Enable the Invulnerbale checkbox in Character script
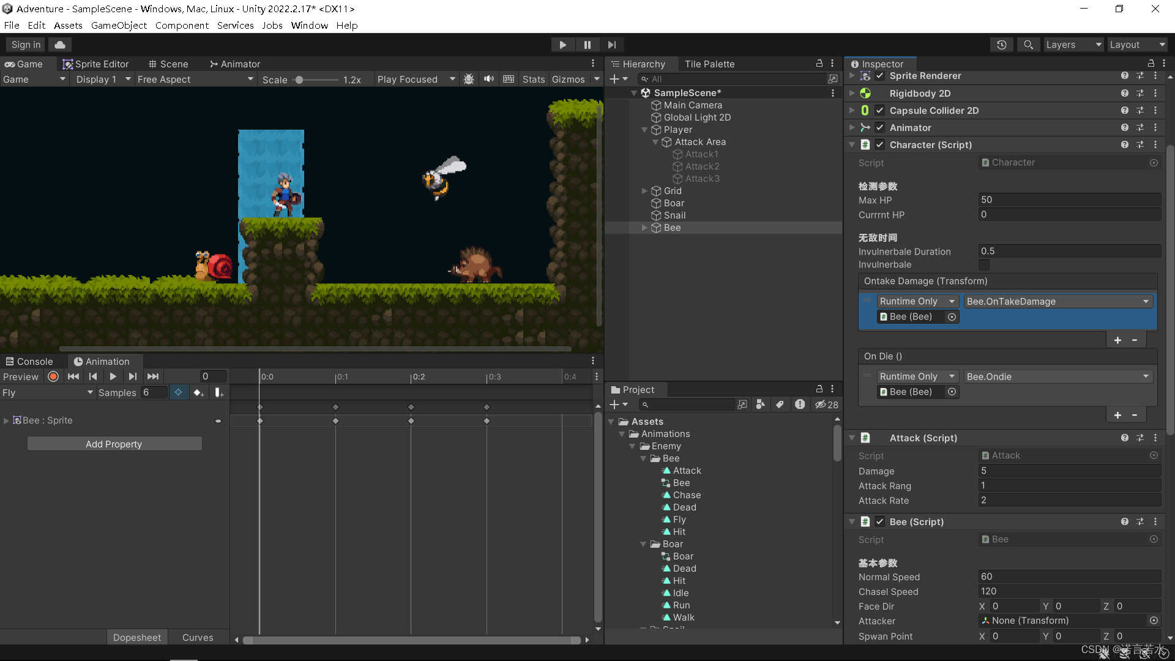1175x661 pixels. 984,264
